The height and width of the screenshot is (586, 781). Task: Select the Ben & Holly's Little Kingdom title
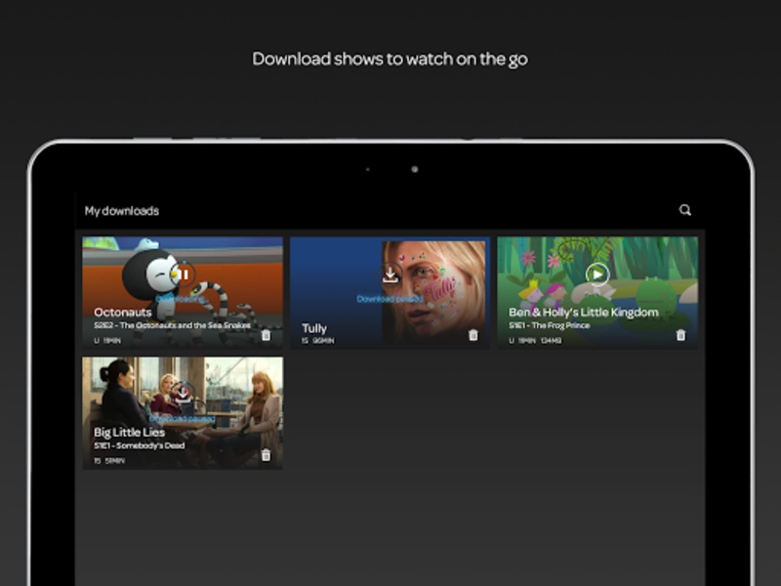pos(583,313)
